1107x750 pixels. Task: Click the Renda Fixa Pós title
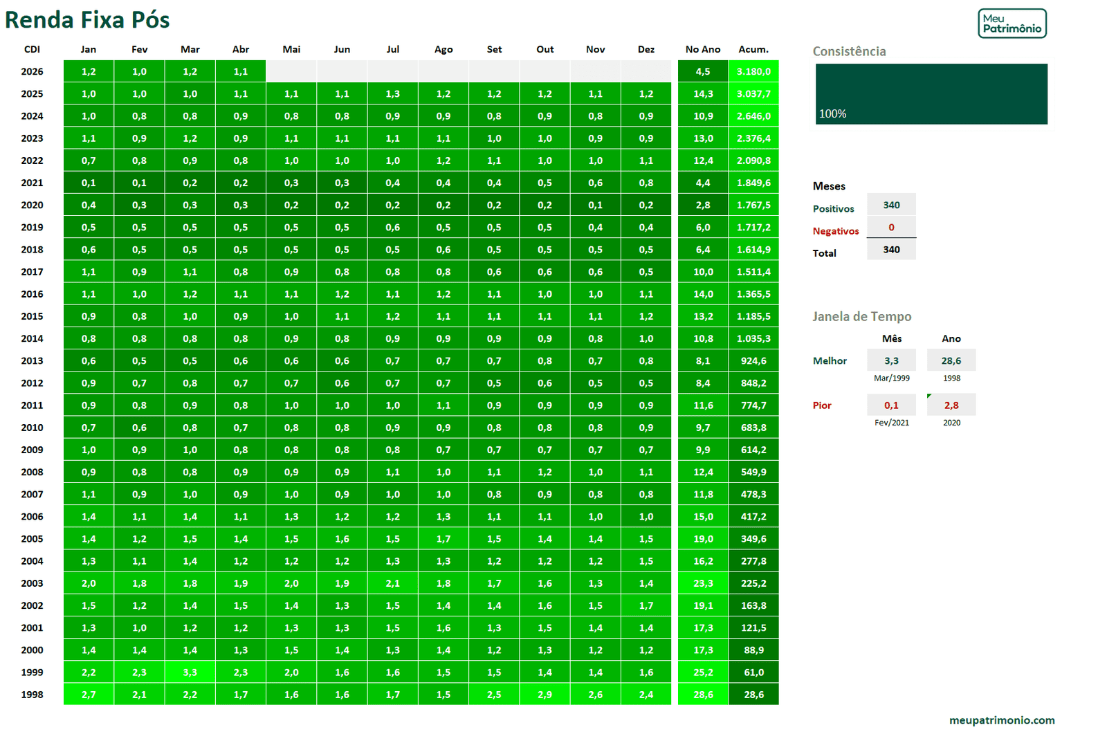click(x=87, y=19)
